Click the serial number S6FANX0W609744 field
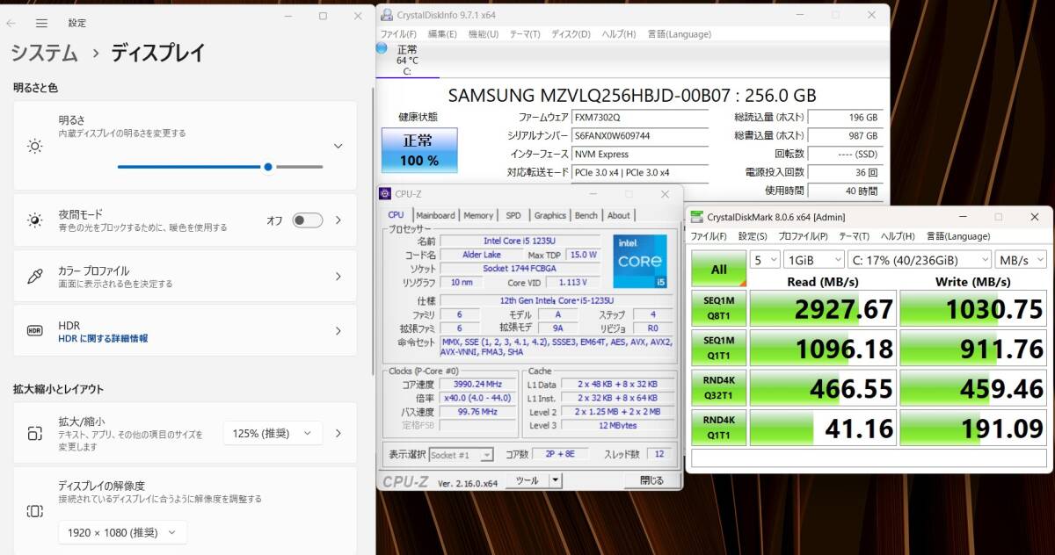This screenshot has width=1055, height=555. (640, 135)
